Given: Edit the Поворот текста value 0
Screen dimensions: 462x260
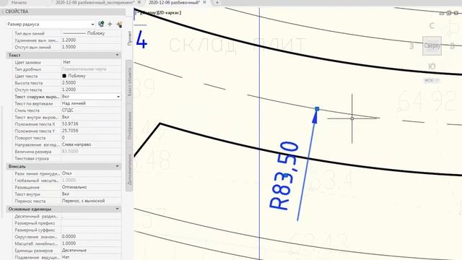Looking at the screenshot, I should pos(91,138).
